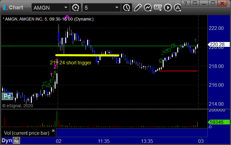Click the Dyn scaling label
The width and height of the screenshot is (231, 145).
tap(7, 140)
